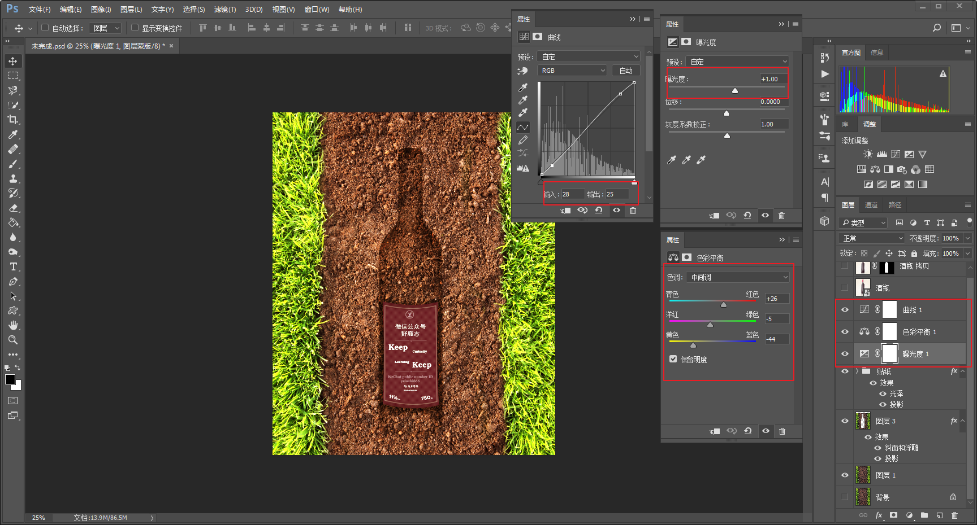The width and height of the screenshot is (977, 525).
Task: Open the 窗口(W) menu
Action: point(317,10)
